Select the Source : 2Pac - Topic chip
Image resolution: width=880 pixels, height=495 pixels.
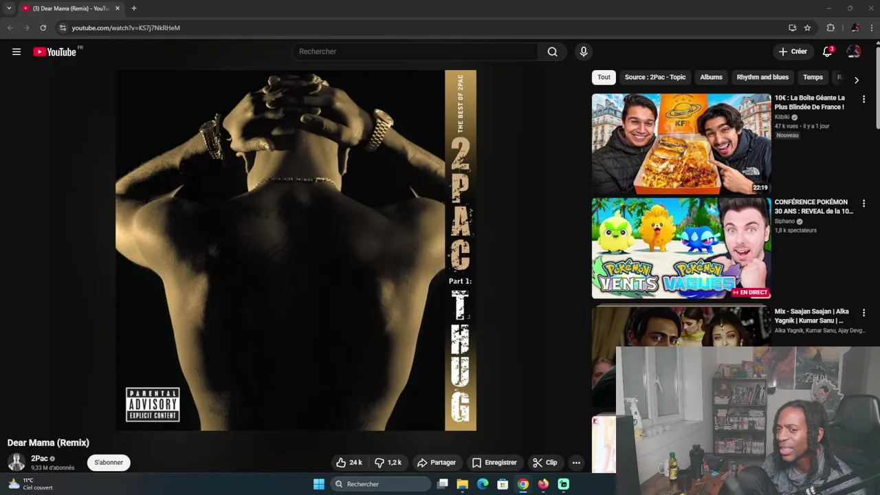[655, 77]
